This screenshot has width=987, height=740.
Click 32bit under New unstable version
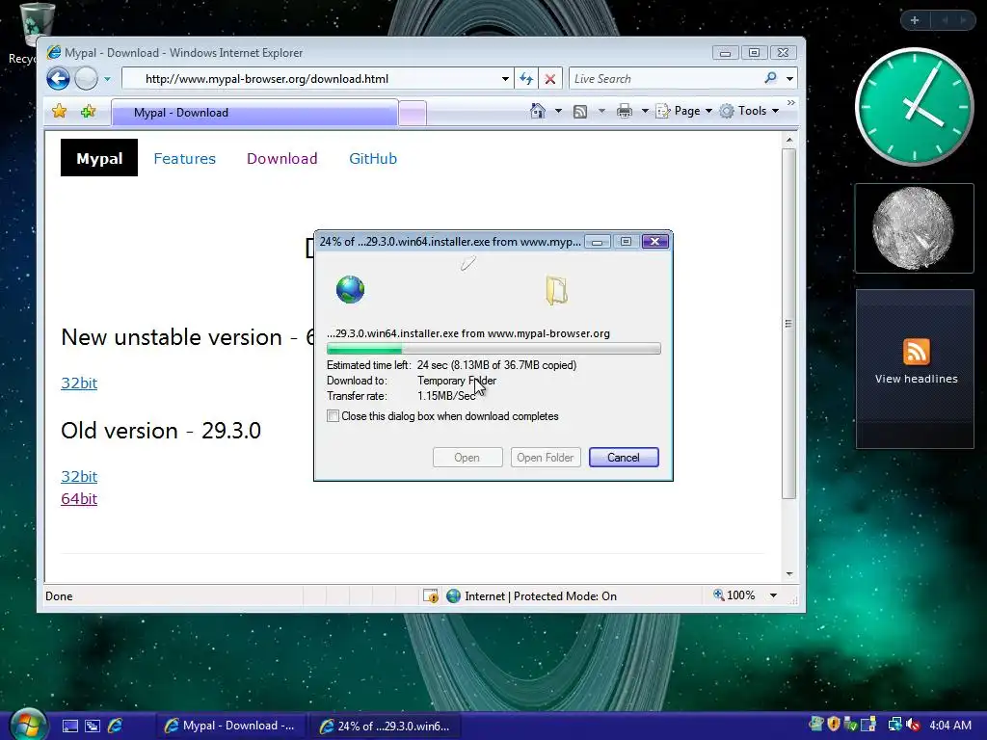(79, 383)
